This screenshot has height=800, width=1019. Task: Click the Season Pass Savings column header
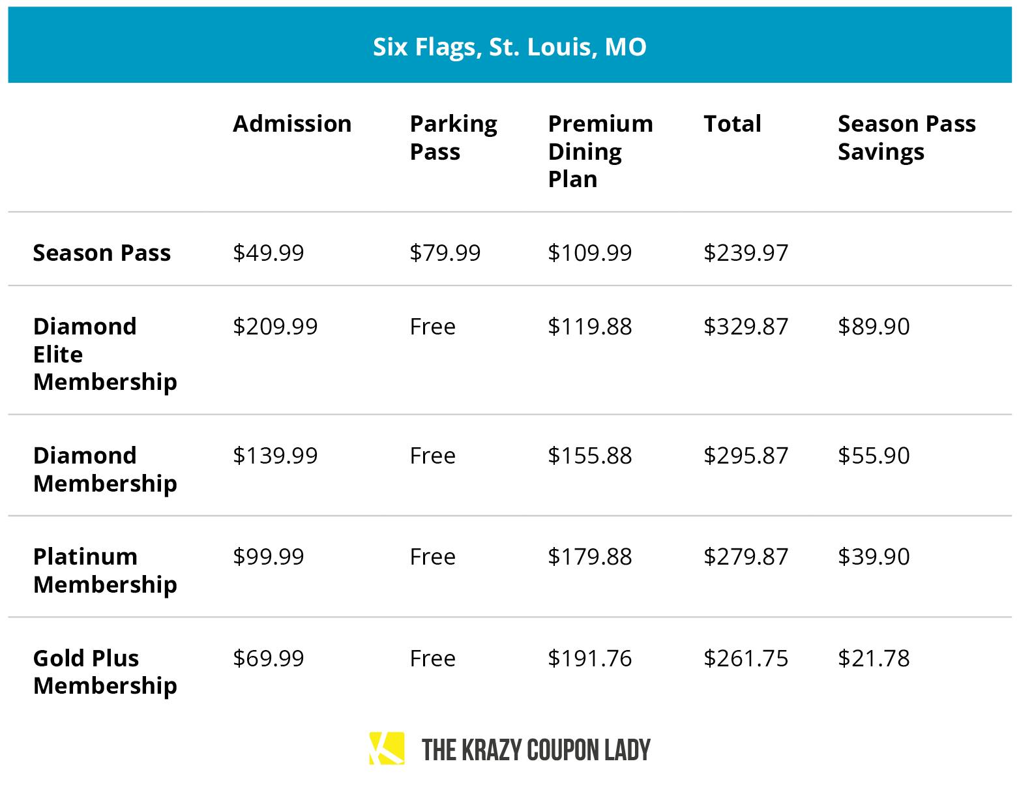tap(906, 138)
